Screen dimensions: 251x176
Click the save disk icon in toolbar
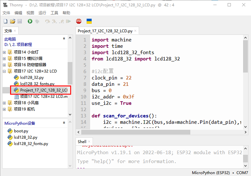pos(20,22)
